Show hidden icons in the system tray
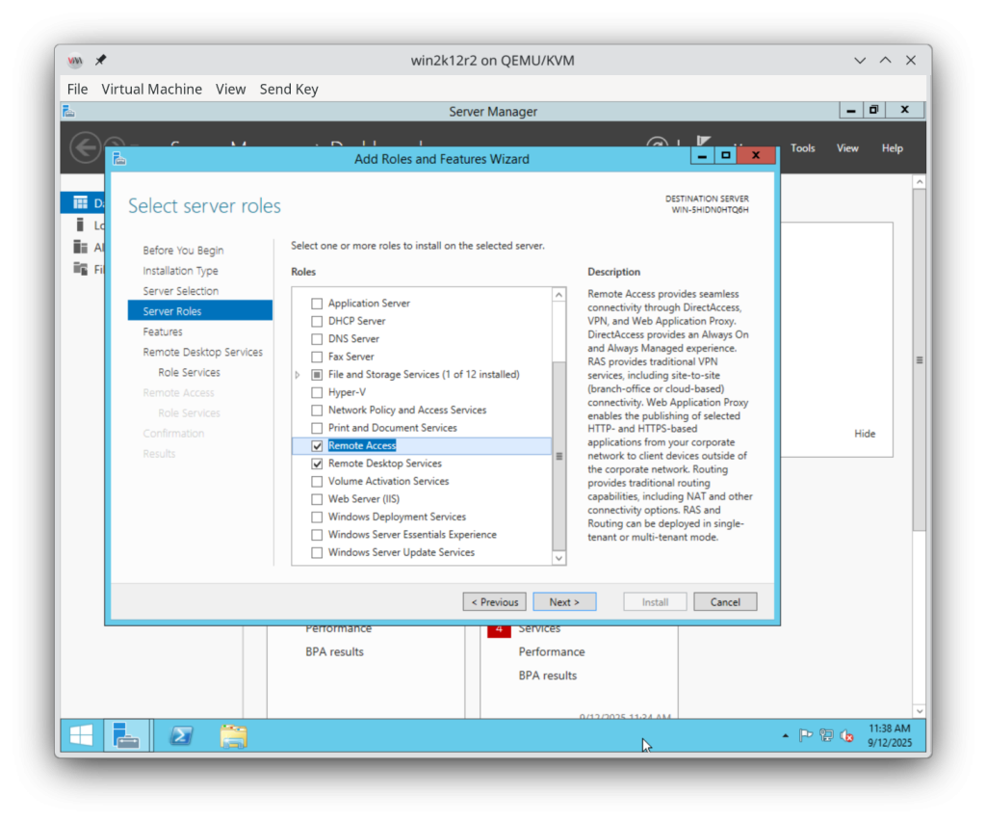Screen dimensions: 986x822 785,734
